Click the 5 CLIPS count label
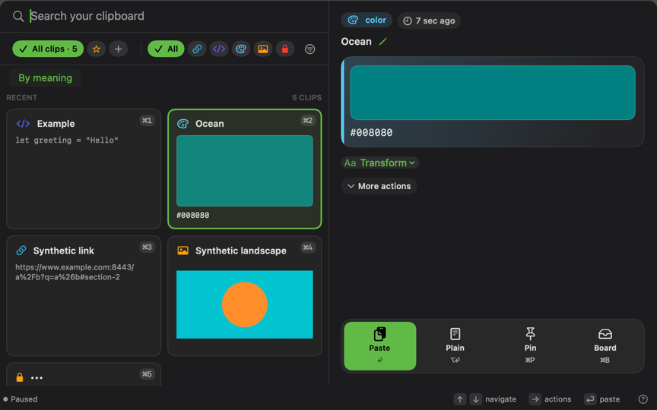 [x=306, y=97]
